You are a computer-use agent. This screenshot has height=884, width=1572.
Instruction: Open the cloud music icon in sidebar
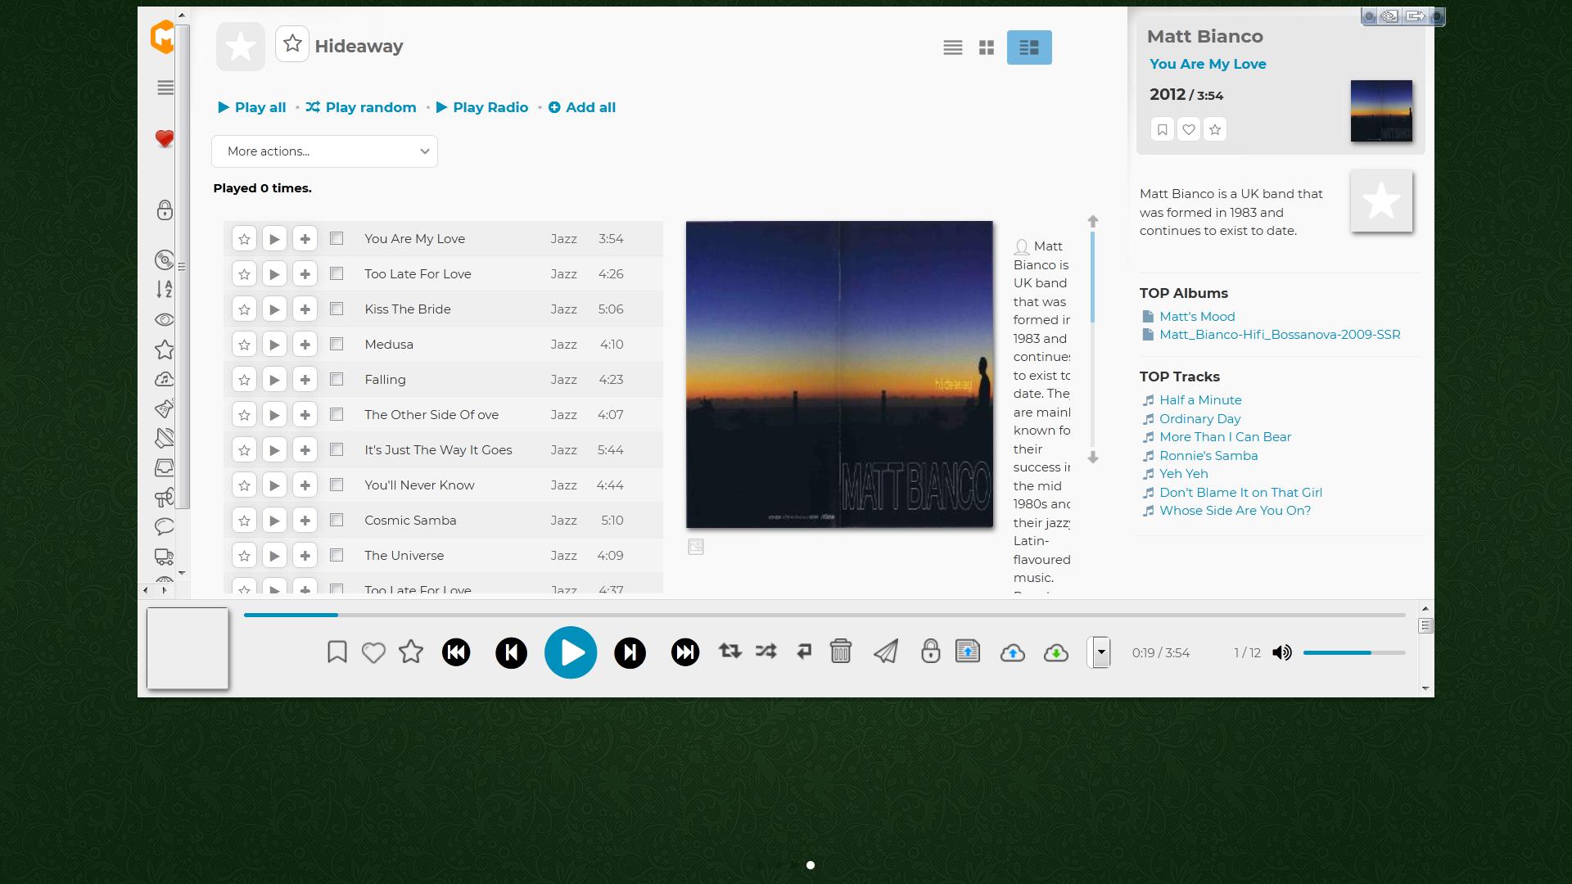click(165, 379)
